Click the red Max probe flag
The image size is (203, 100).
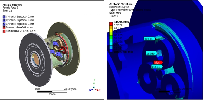pyautogui.click(x=158, y=62)
